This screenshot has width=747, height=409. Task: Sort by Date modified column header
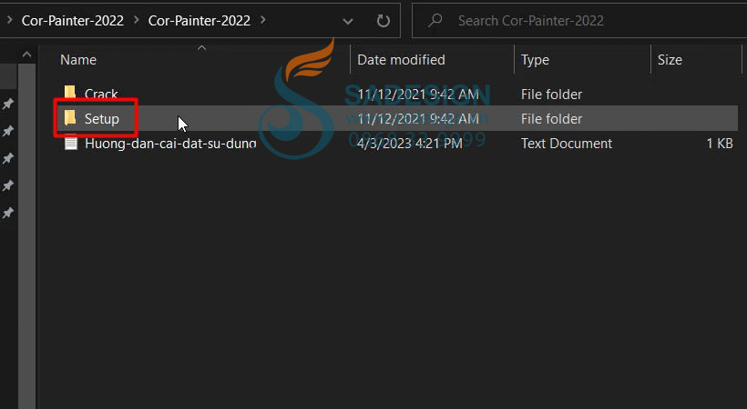[401, 60]
